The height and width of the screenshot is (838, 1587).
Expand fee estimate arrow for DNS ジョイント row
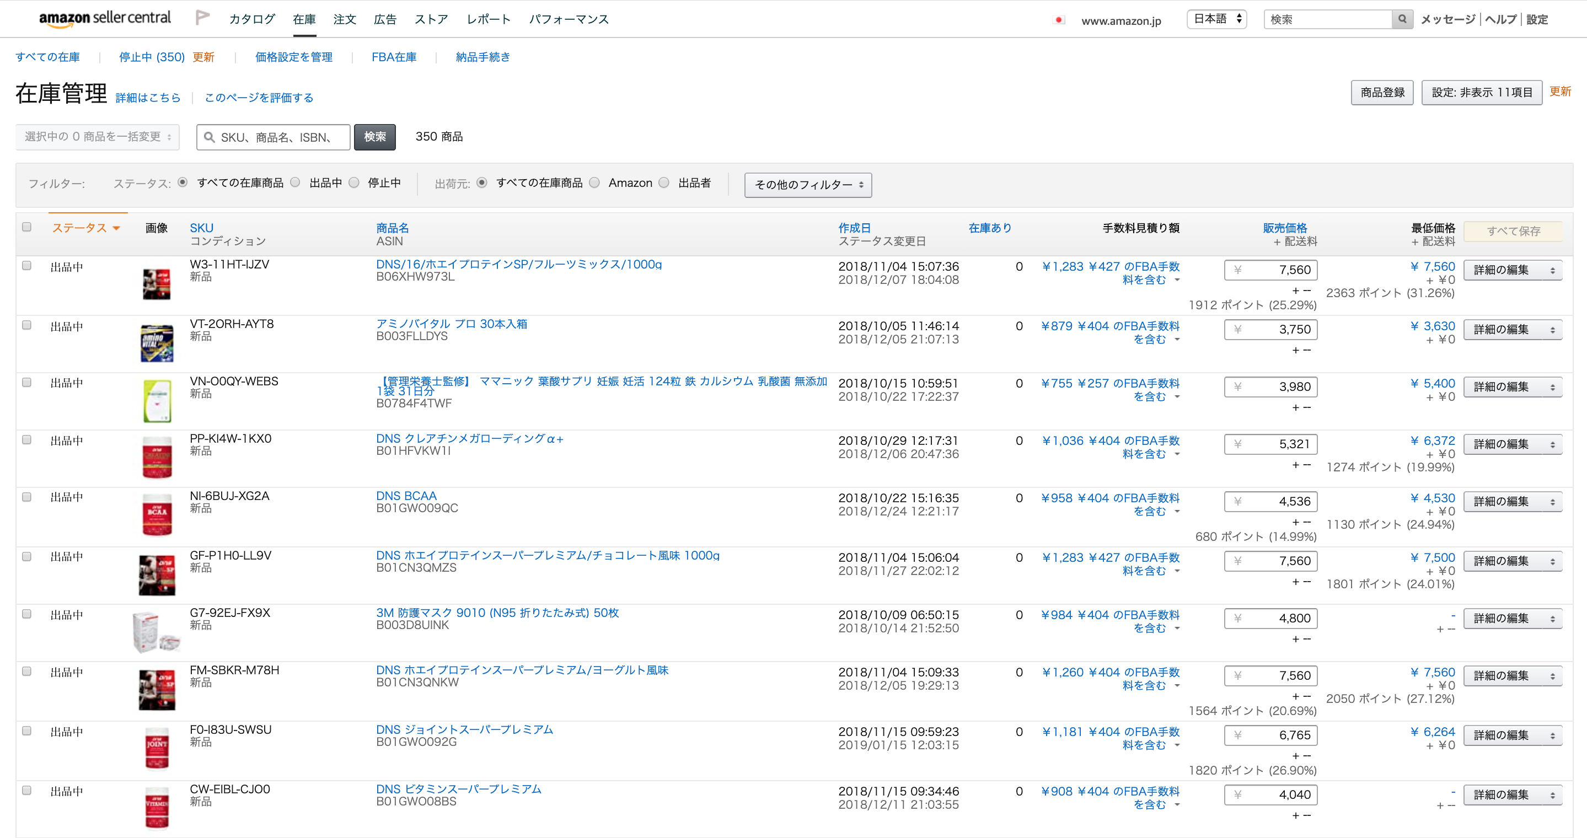[x=1177, y=745]
